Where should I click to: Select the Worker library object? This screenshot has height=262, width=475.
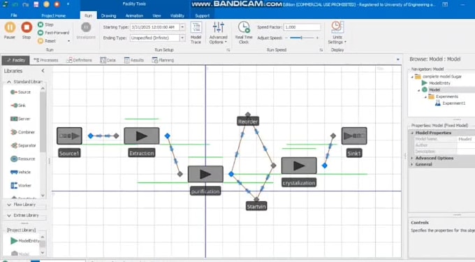coord(20,185)
